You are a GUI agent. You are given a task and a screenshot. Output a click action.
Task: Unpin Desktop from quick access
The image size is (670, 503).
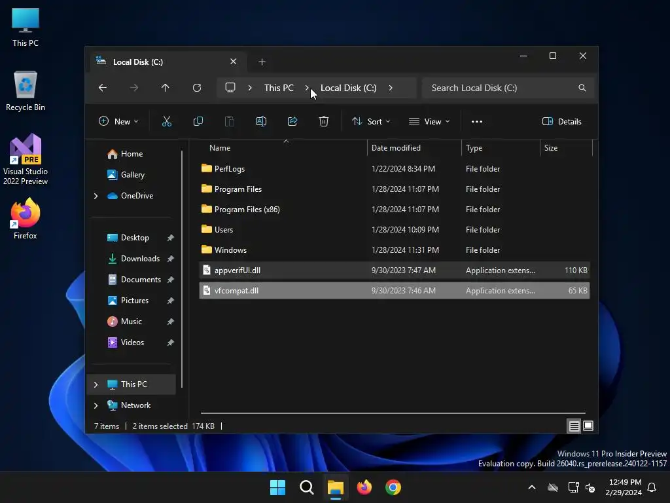tap(171, 238)
